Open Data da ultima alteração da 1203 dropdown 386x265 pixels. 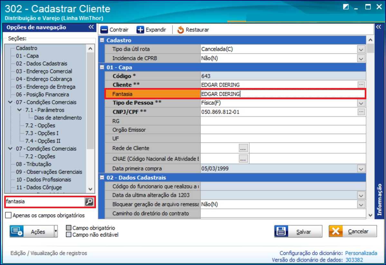[361, 195]
